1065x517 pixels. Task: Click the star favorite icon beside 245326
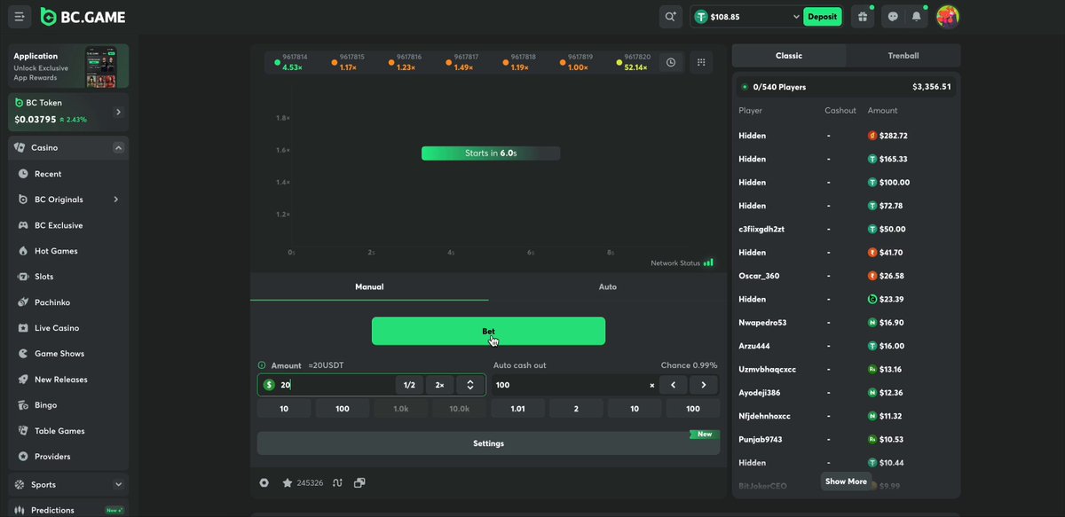[288, 483]
